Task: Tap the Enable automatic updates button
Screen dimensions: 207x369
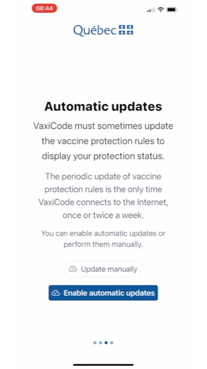Action: click(x=103, y=293)
